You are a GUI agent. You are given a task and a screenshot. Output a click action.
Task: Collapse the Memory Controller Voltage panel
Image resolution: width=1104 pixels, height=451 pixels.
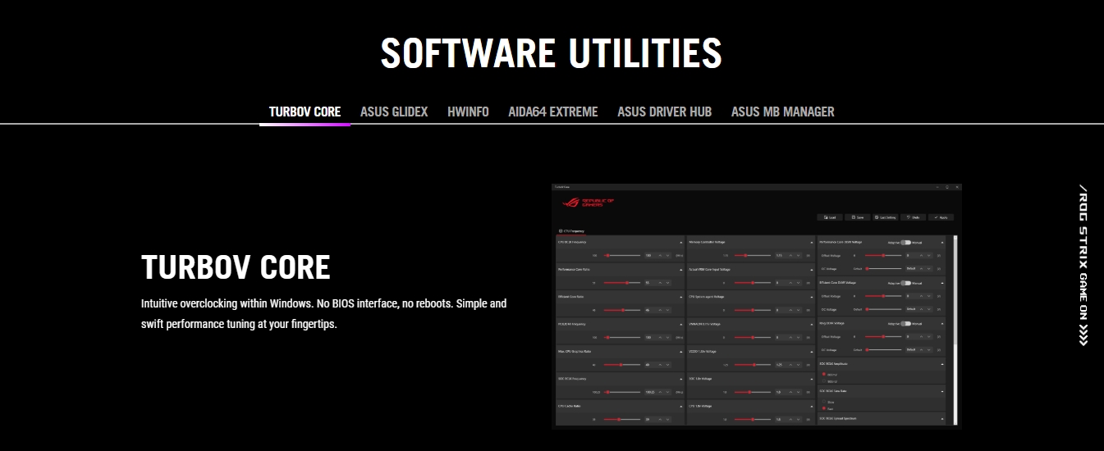coord(812,242)
